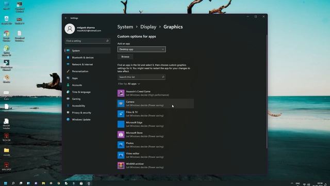Click the Browse button

coord(125,57)
